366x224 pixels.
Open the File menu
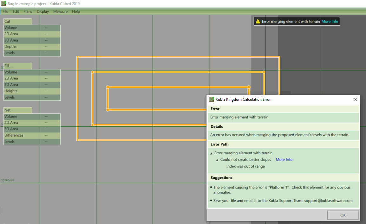(5, 11)
